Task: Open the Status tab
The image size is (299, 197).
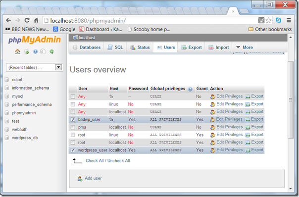Action: point(140,48)
